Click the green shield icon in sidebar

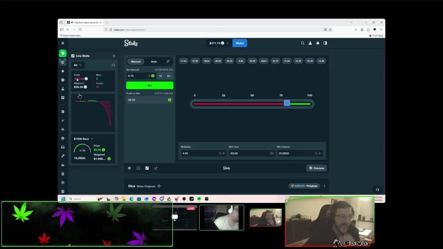coord(63,53)
